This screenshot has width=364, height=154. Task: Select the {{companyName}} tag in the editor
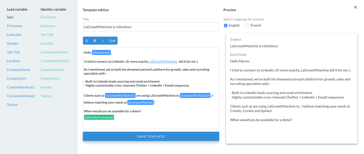click(x=140, y=103)
